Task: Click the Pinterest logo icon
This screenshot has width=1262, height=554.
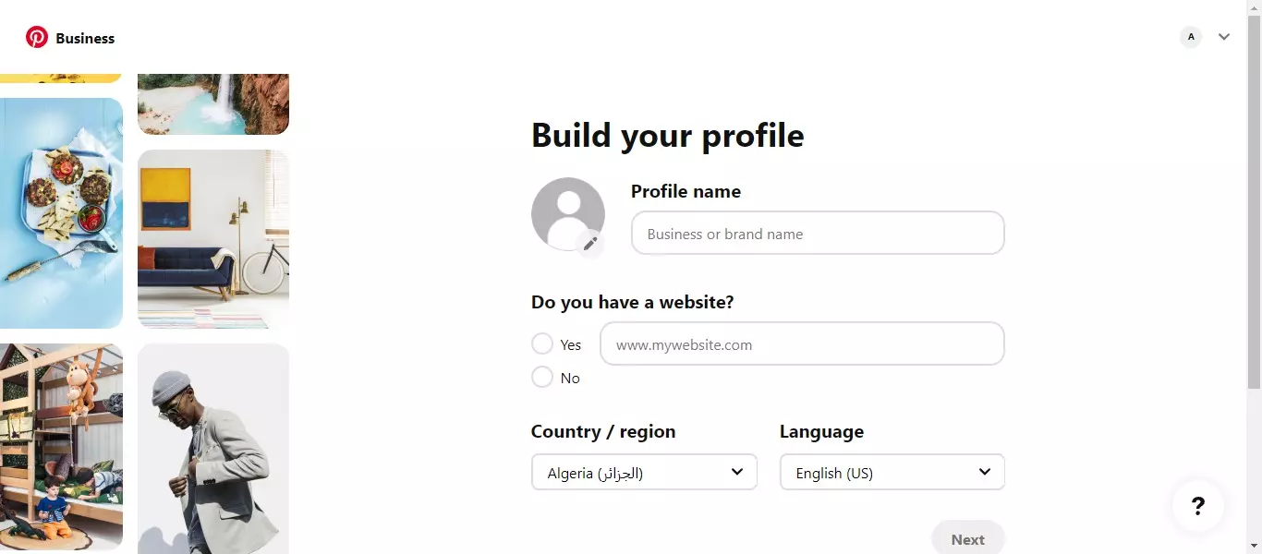Action: point(37,37)
